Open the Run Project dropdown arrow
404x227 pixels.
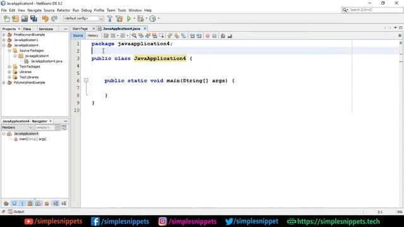(134, 18)
